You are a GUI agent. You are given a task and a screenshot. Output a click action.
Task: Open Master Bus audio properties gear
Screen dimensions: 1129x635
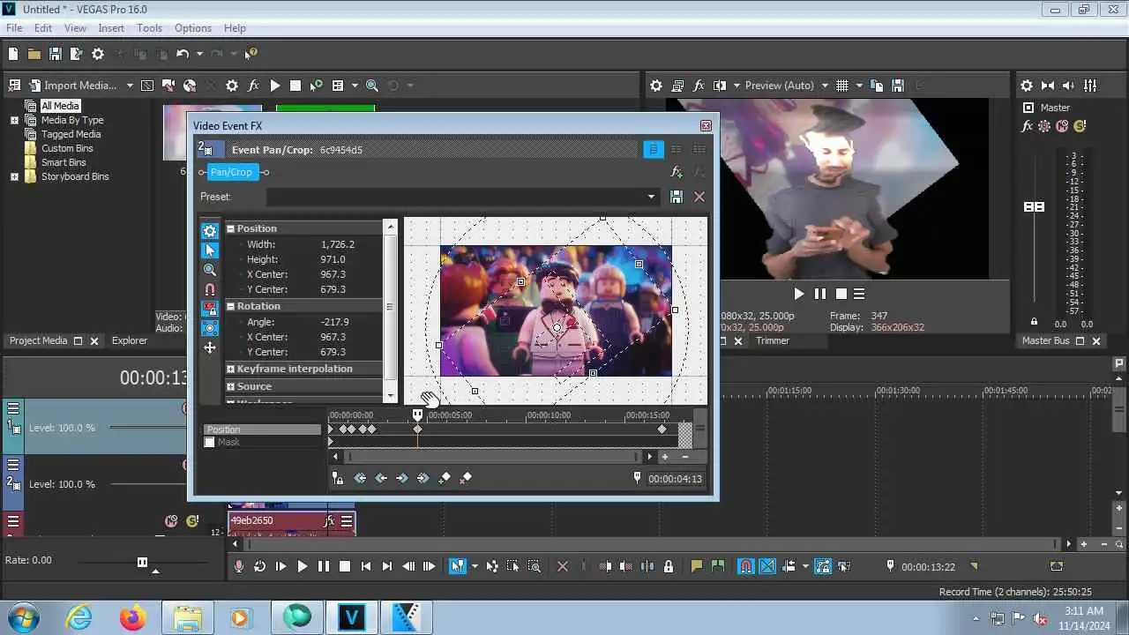click(x=1027, y=86)
